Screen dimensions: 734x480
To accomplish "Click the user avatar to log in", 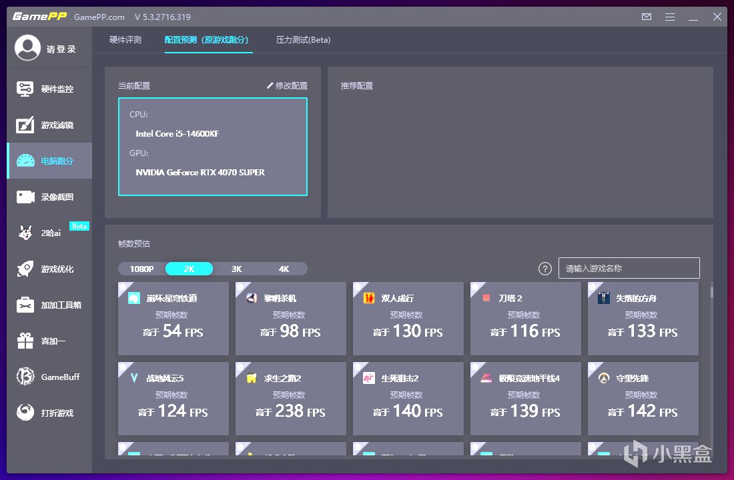I will [x=27, y=48].
